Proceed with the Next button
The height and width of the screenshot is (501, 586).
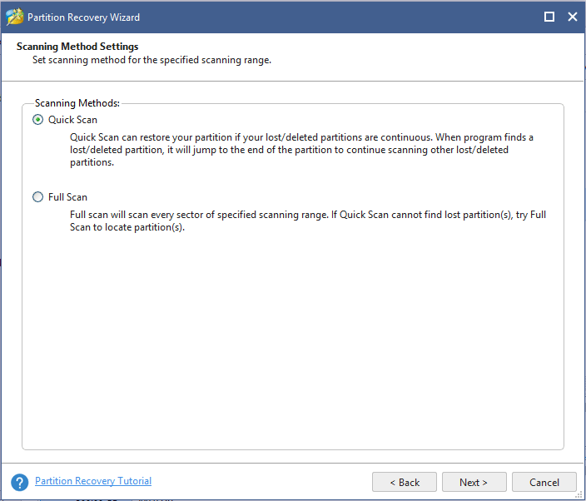(x=474, y=482)
